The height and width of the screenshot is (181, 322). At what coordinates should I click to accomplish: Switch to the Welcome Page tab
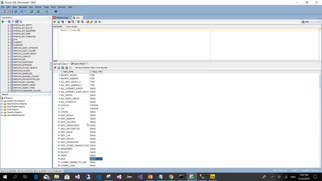pyautogui.click(x=61, y=18)
